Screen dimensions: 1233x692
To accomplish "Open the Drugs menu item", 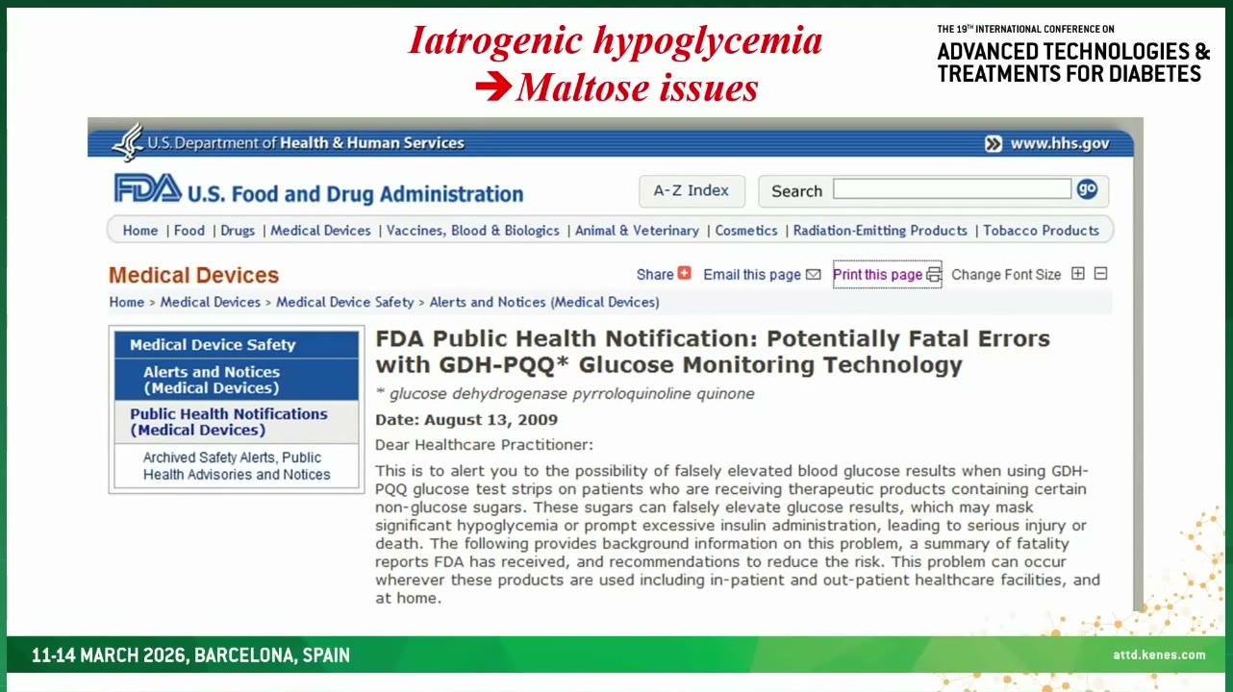I will pyautogui.click(x=238, y=231).
